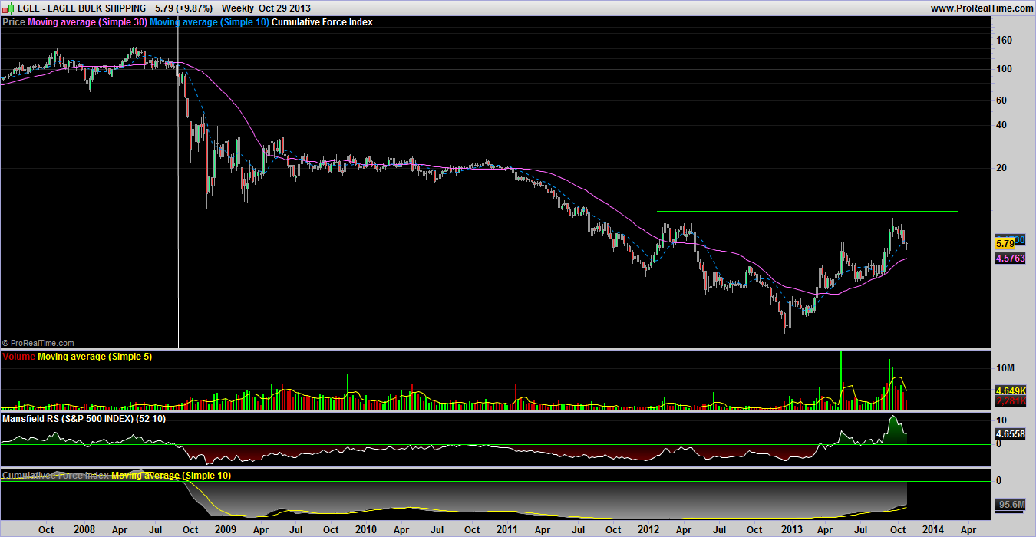The height and width of the screenshot is (537, 1036).
Task: Open the www.ProRealTime.com link
Action: (982, 8)
